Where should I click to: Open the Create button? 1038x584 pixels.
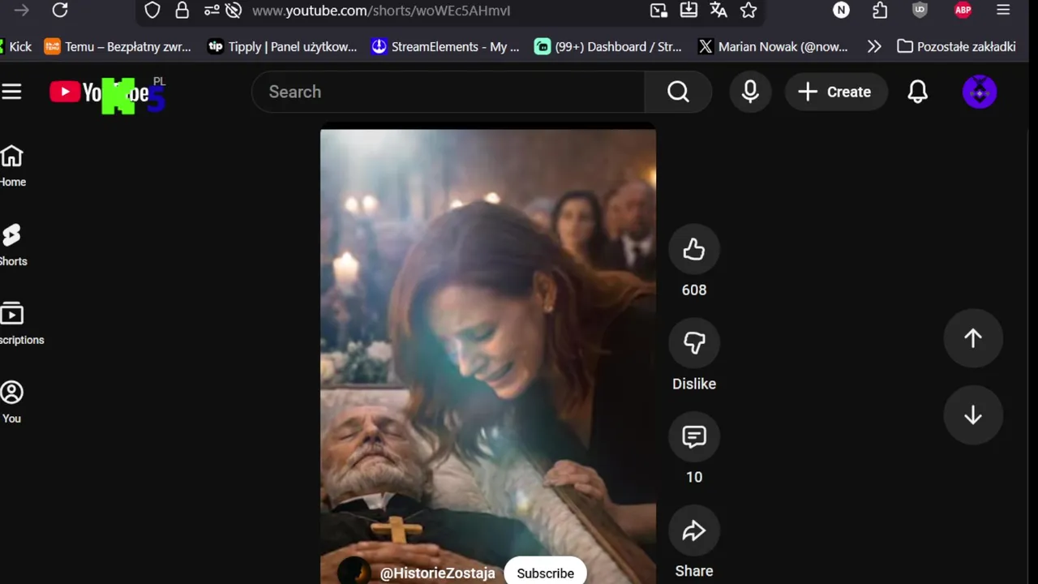pos(835,92)
